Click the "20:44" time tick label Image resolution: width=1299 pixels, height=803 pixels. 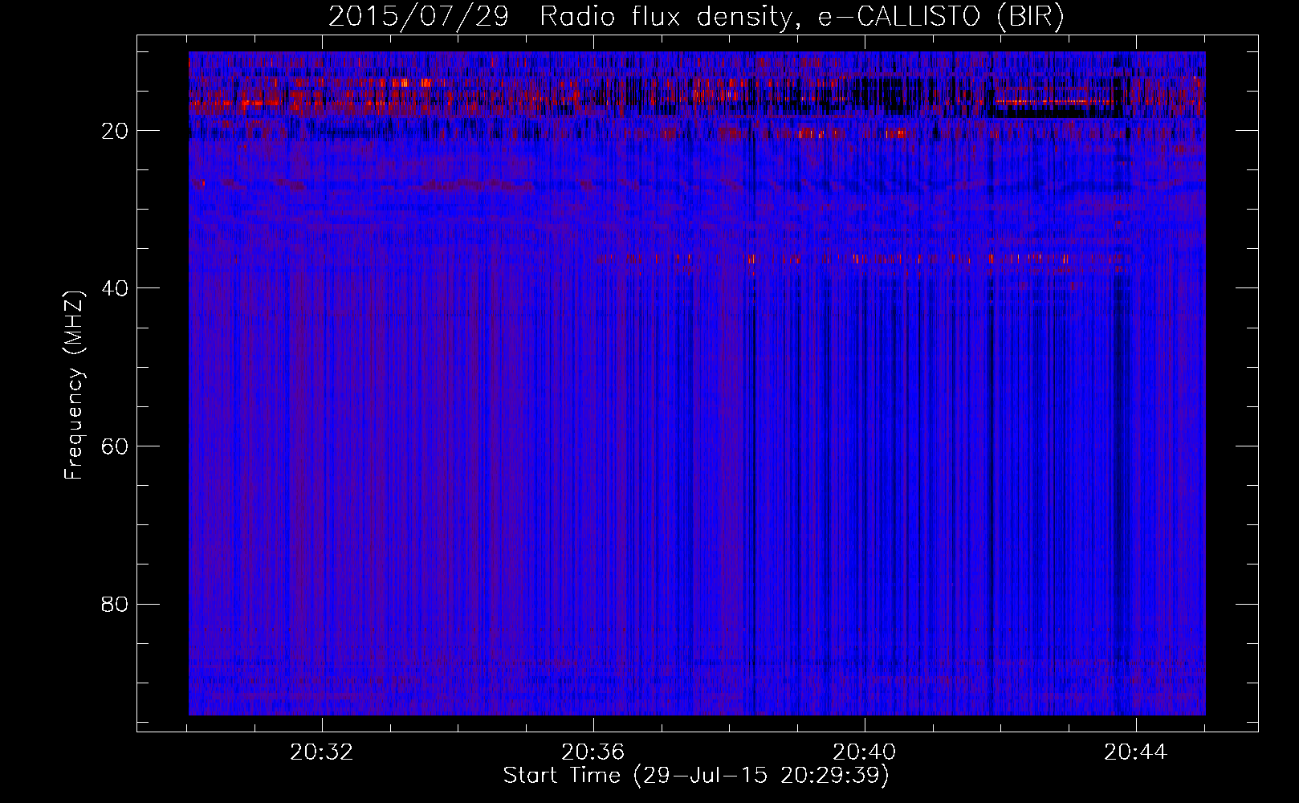1136,752
